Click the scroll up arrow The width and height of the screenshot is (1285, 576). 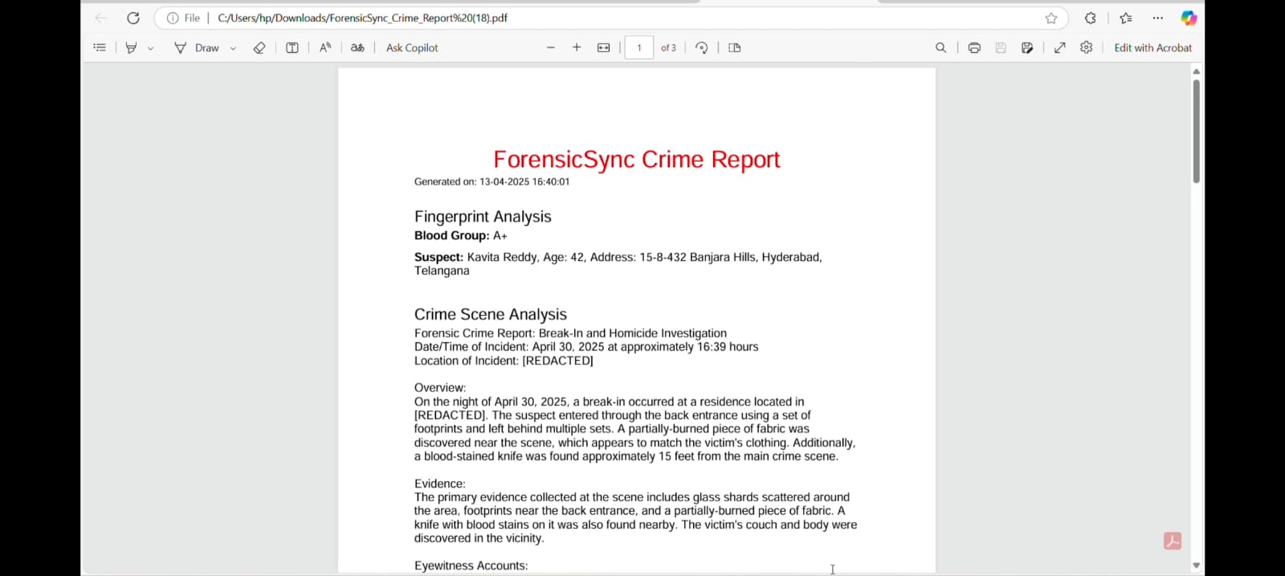pyautogui.click(x=1196, y=71)
